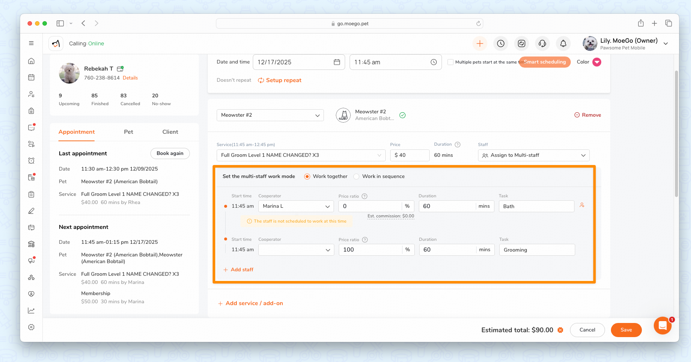Click the Save button
The height and width of the screenshot is (362, 691).
click(626, 330)
